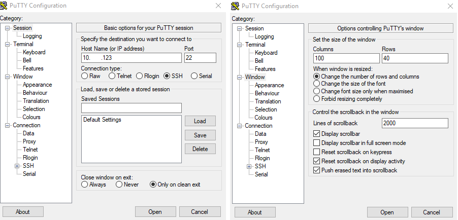Screen dimensions: 458x220
Task: Enable the Display scrollbar in full screen mode checkbox
Action: pos(317,143)
